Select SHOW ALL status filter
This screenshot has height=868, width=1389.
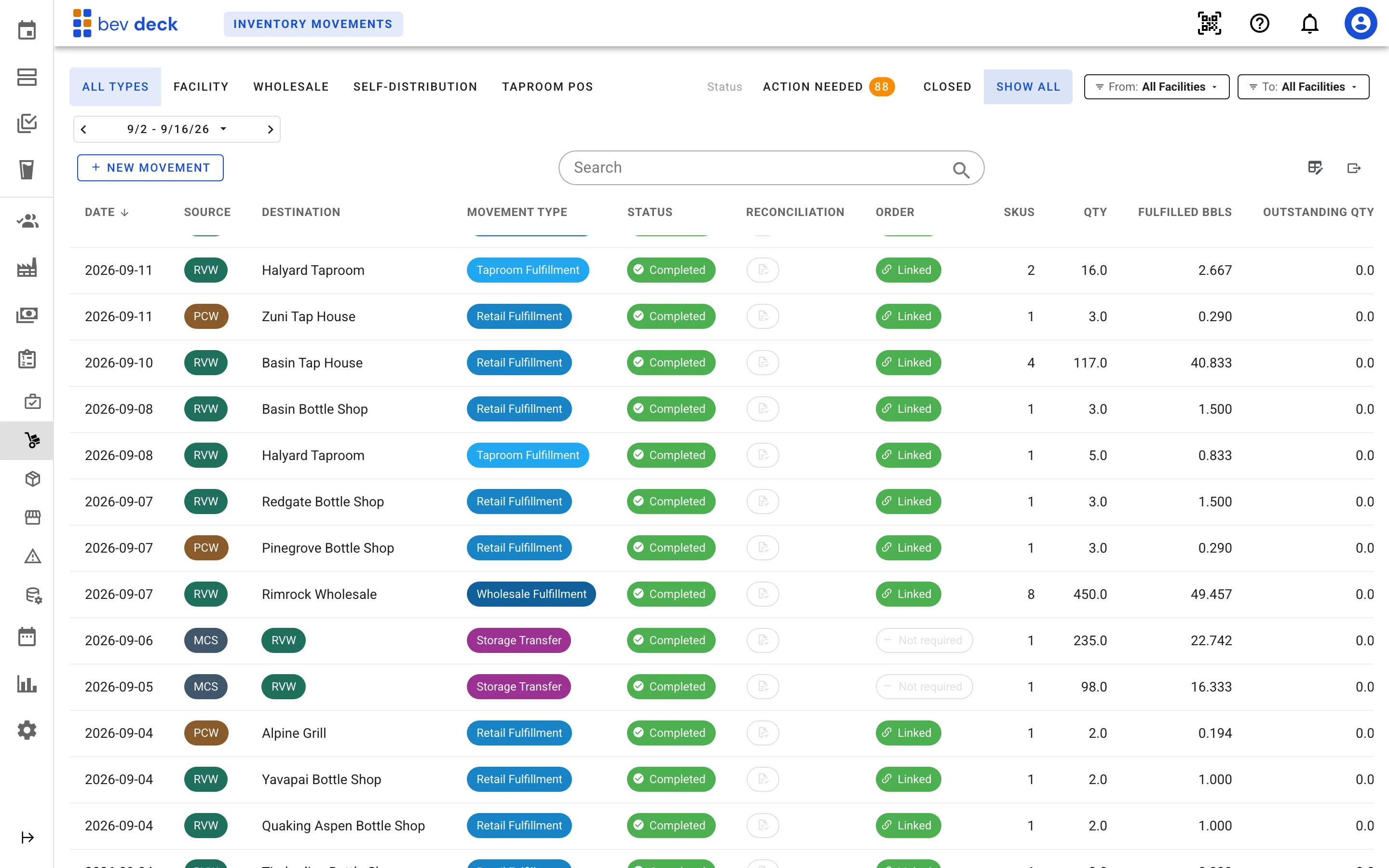click(x=1028, y=87)
